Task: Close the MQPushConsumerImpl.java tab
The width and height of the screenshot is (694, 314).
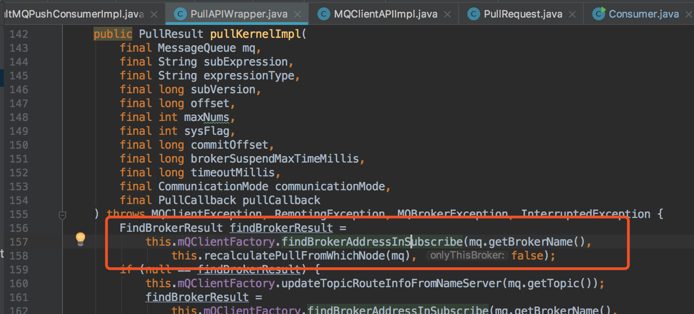Action: (x=155, y=14)
